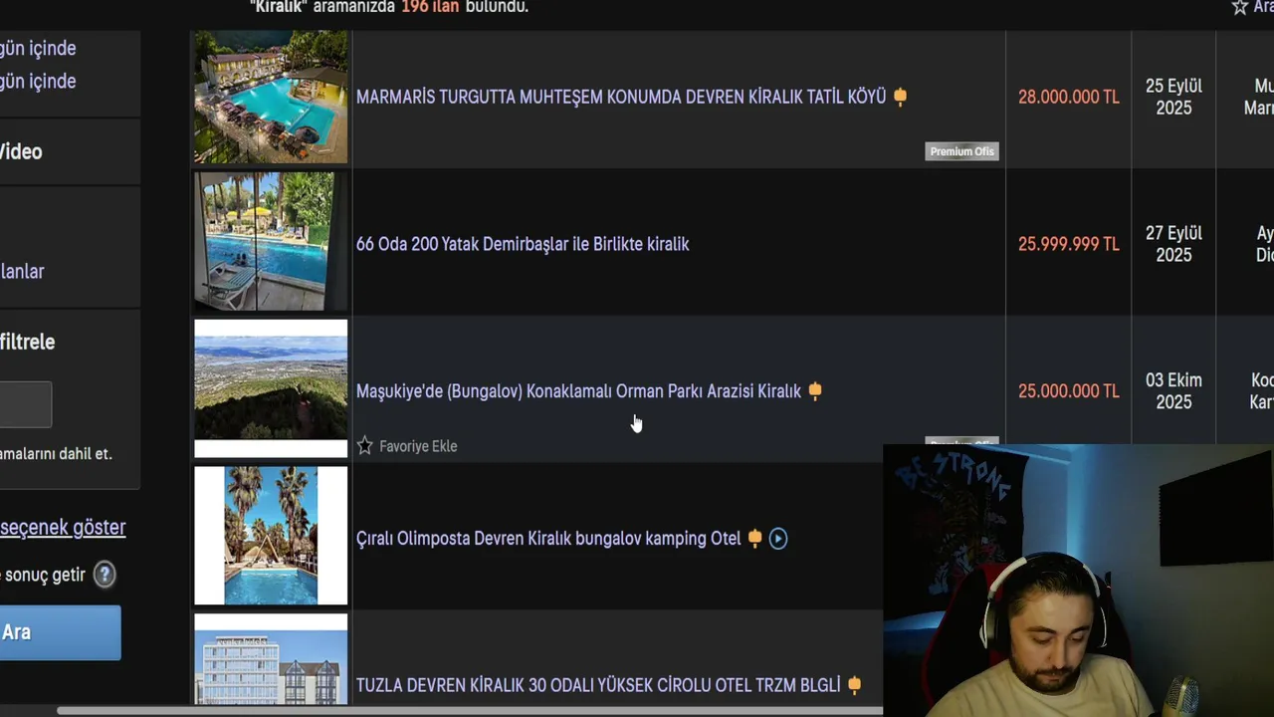Click the orange badge icon after Marmaris listing title

[900, 97]
